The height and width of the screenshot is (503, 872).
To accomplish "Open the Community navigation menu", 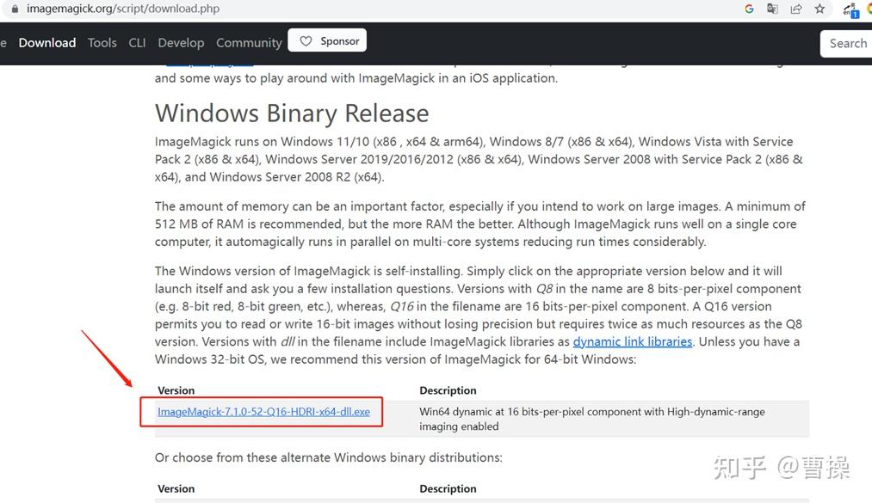I will (249, 43).
